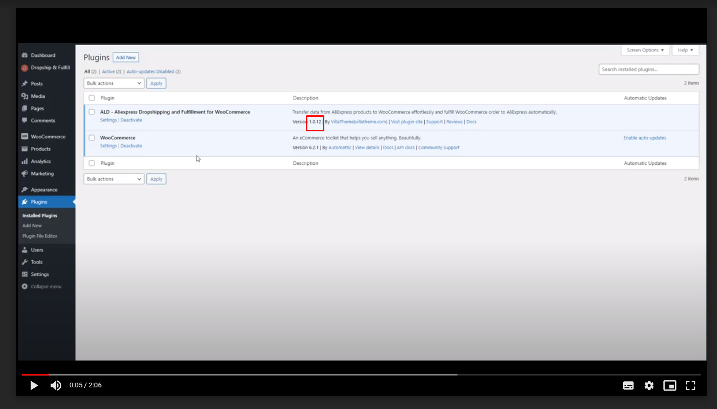The width and height of the screenshot is (717, 409).
Task: Click the Collapse menu arrow icon
Action: [25, 287]
